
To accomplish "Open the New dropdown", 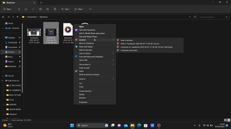I will (8, 9).
